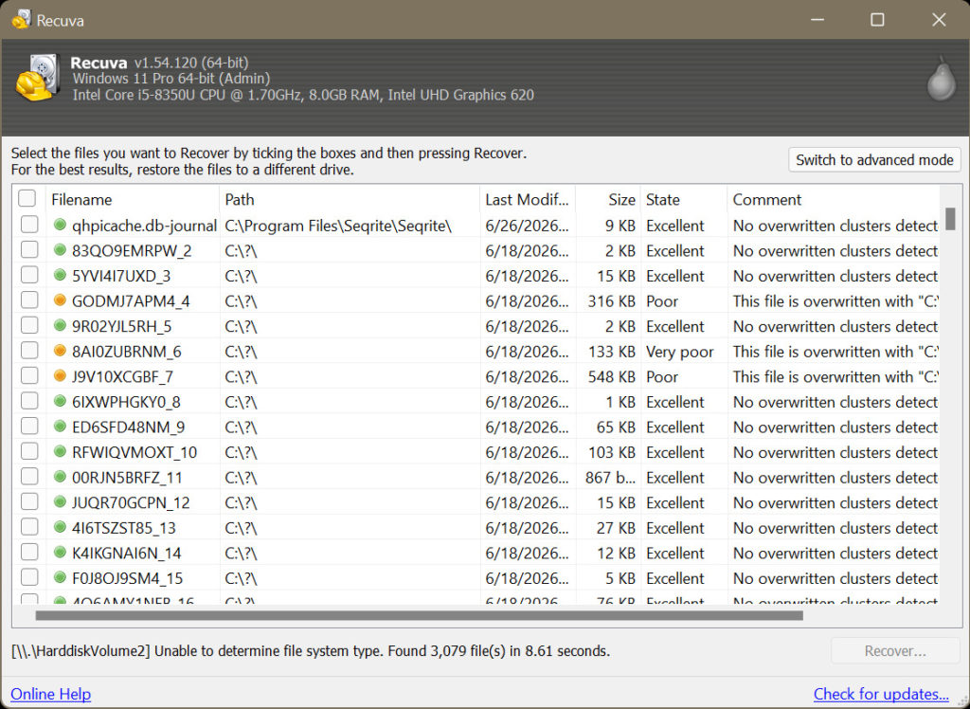The height and width of the screenshot is (709, 970).
Task: Click the Check for updates link
Action: 881,694
